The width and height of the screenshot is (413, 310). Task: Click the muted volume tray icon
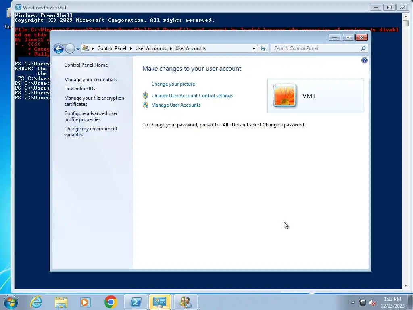(x=372, y=303)
